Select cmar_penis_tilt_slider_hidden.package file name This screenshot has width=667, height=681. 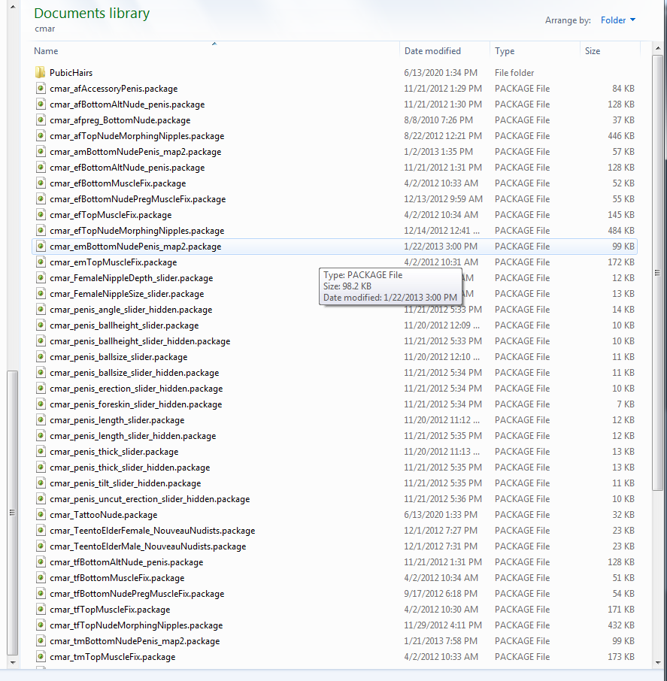[125, 483]
